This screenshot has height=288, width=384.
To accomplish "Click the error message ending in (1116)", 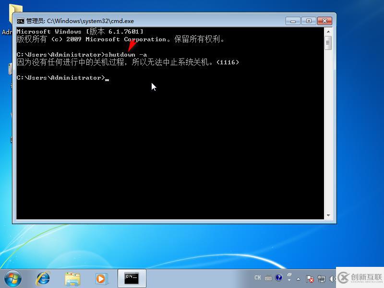I will click(128, 62).
